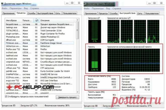Click Дескрипторов value 33842
Screen dimensions: 166x110
(x=147, y=79)
